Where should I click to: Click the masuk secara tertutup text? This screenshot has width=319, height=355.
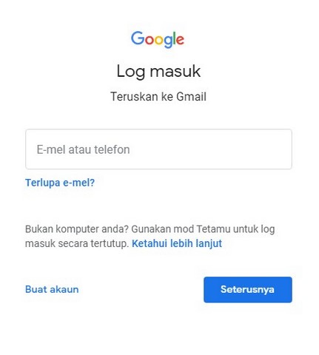(x=77, y=243)
